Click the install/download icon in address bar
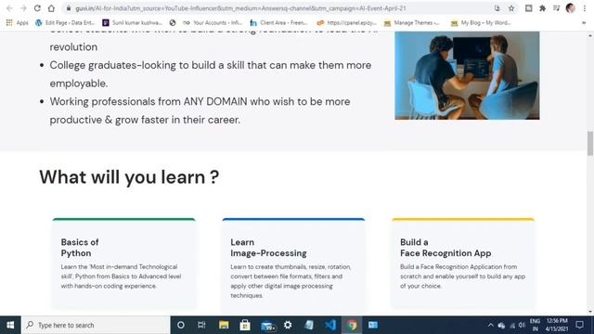 497,8
